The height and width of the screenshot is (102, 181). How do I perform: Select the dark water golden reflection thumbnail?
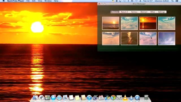tap(129, 39)
